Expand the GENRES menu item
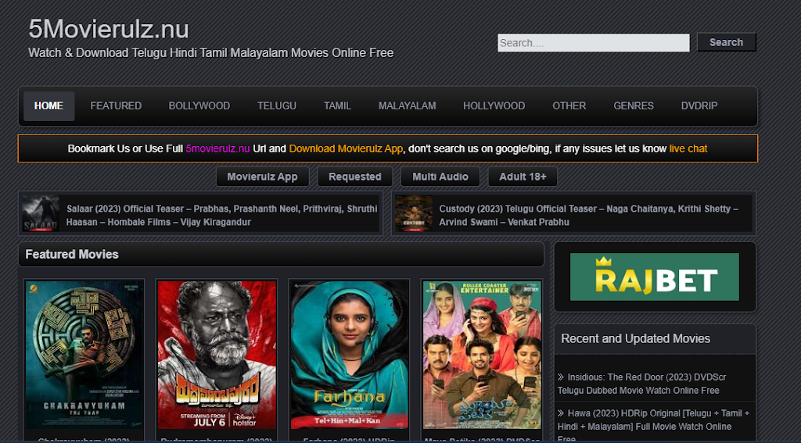Screen dimensions: 801x443 click(x=634, y=106)
